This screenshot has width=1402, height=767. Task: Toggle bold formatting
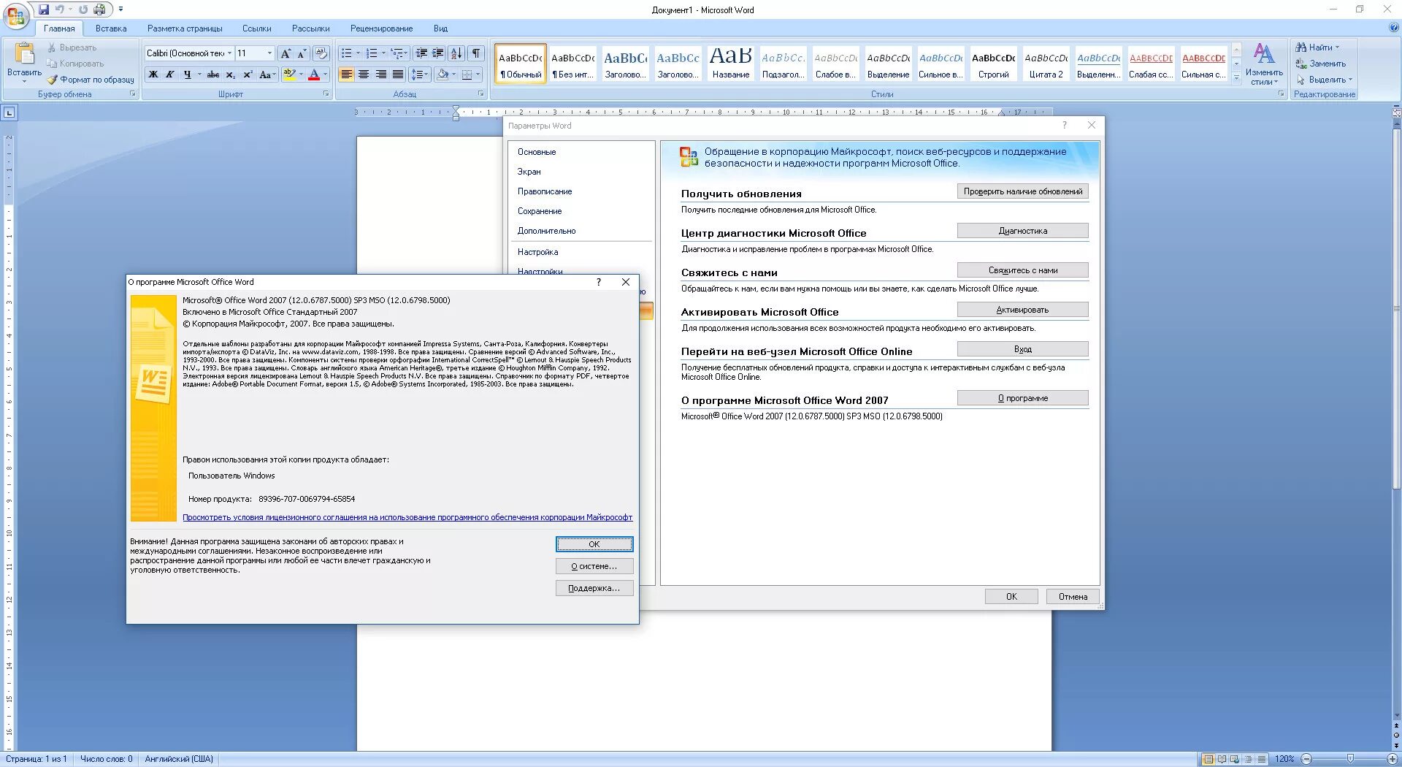[153, 74]
